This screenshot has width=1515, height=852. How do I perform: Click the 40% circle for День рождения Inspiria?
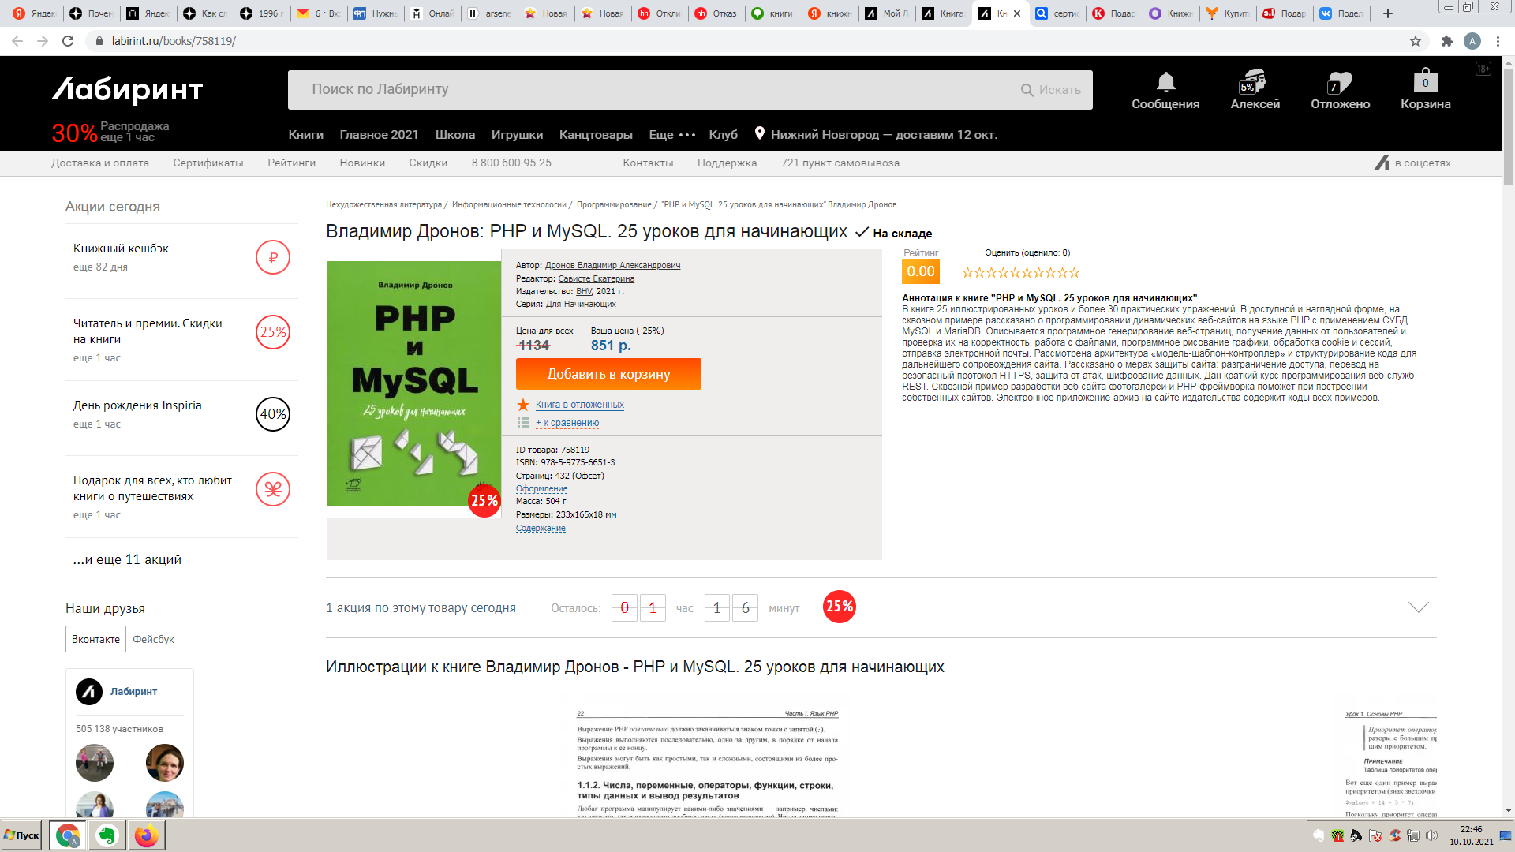tap(273, 414)
